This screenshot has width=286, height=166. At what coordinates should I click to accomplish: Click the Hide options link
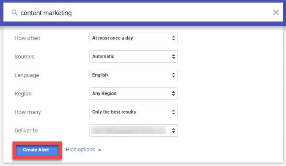[80, 150]
